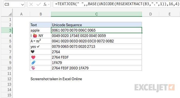The width and height of the screenshot is (180, 98).
Task: Select column C header
Action: tap(96, 14)
